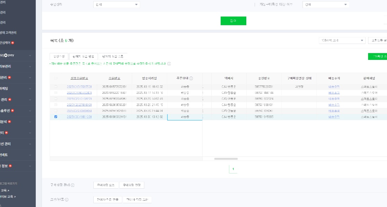Click the red N badge beside 분석
Image resolution: width=387 pixels, height=207 pixels.
[x=9, y=121]
